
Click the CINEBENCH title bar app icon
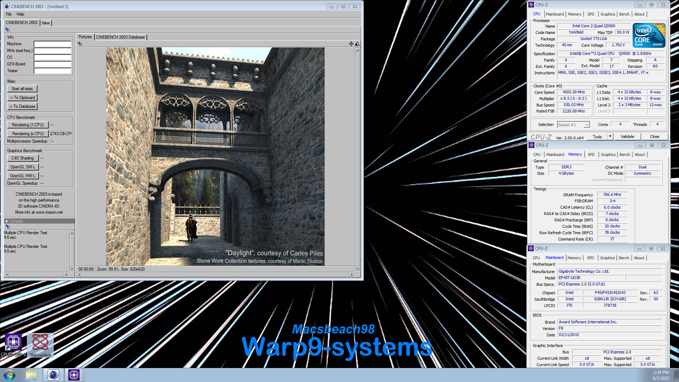7,6
